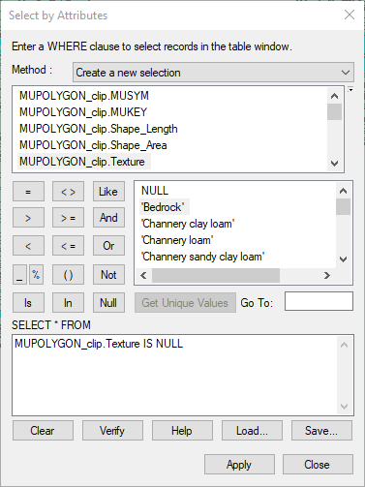The height and width of the screenshot is (487, 365).
Task: Select 'Bedrock' value
Action: 164,207
